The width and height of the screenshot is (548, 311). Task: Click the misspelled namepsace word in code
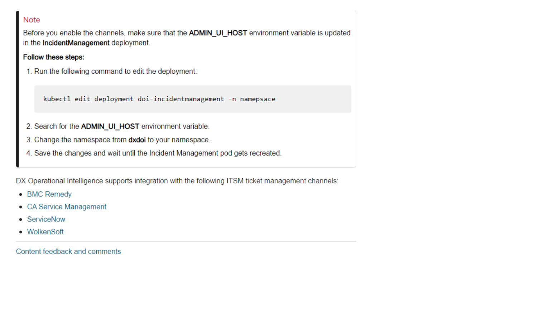(258, 99)
